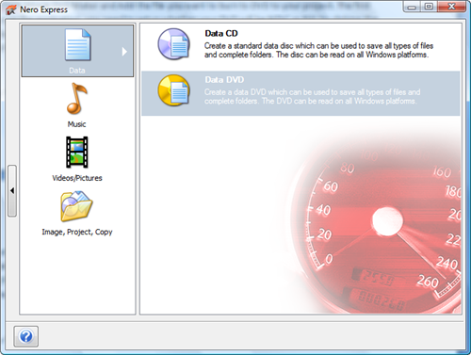
Task: Click the Data CD heading
Action: tap(221, 33)
